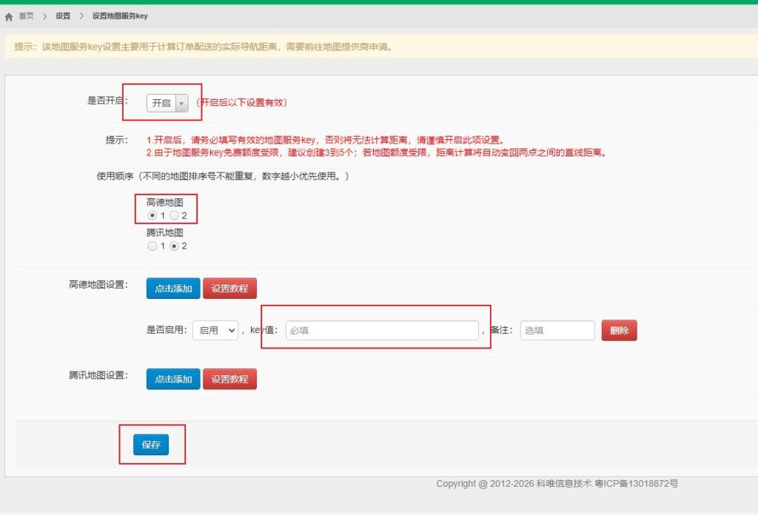Open the 启用 dropdown under 是否启用
758x515 pixels.
(x=215, y=329)
